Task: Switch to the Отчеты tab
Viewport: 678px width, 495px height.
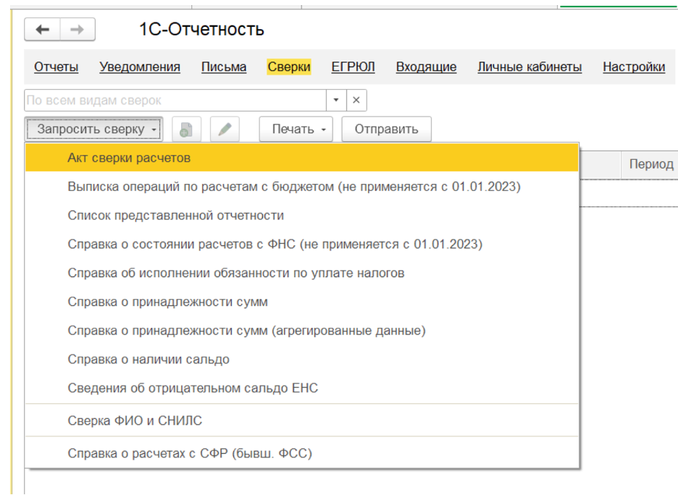Action: 56,67
